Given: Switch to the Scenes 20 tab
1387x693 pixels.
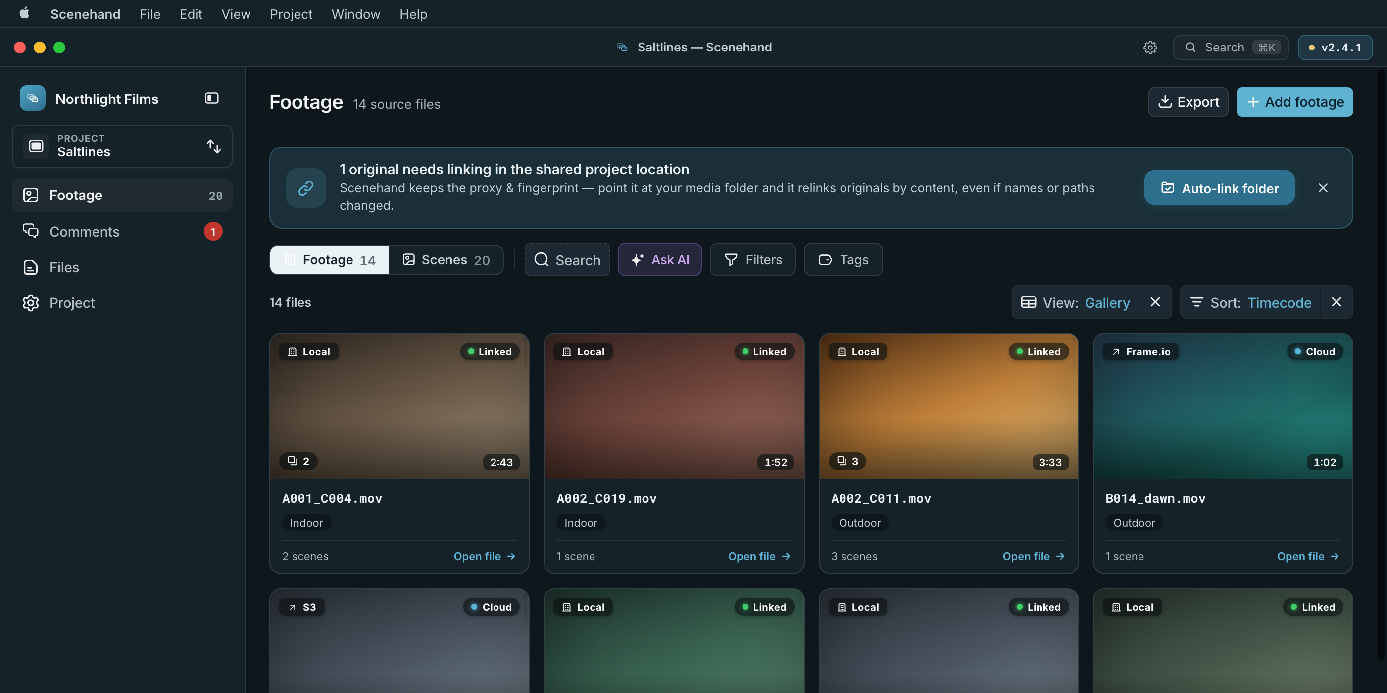Looking at the screenshot, I should [446, 260].
